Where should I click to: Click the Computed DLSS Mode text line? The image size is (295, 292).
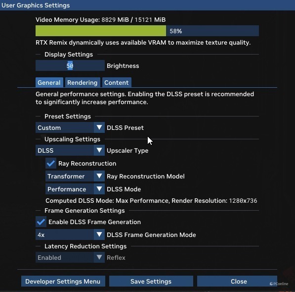click(151, 201)
